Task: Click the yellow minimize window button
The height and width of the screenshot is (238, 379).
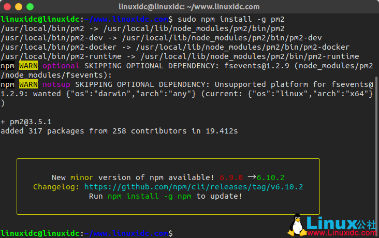Action: point(19,7)
